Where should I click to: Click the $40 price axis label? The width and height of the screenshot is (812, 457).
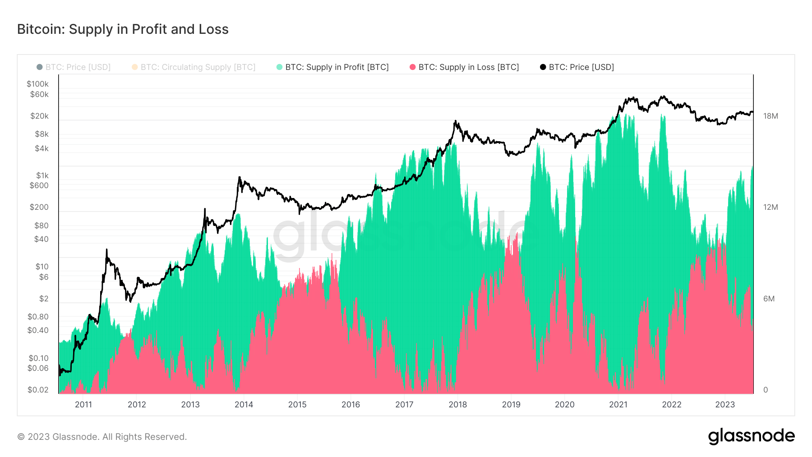coord(42,239)
